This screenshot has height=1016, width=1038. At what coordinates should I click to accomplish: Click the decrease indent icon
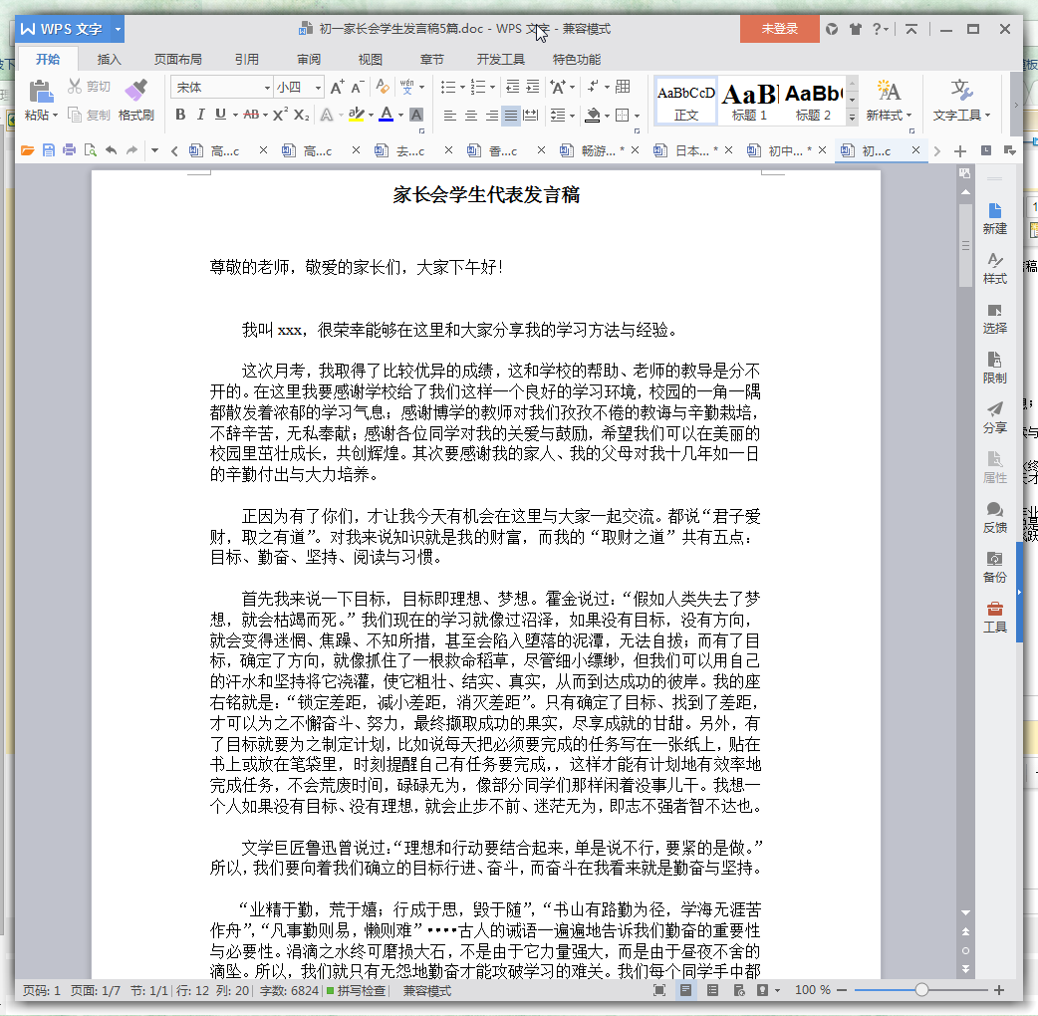[x=512, y=87]
